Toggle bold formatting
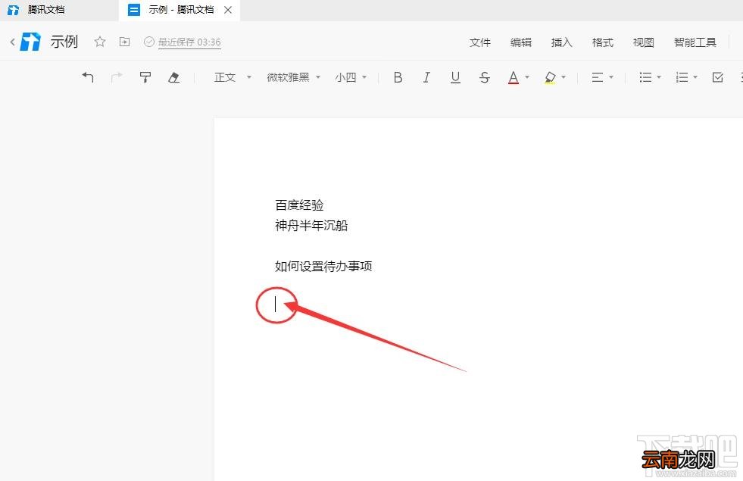The image size is (743, 481). pos(398,77)
